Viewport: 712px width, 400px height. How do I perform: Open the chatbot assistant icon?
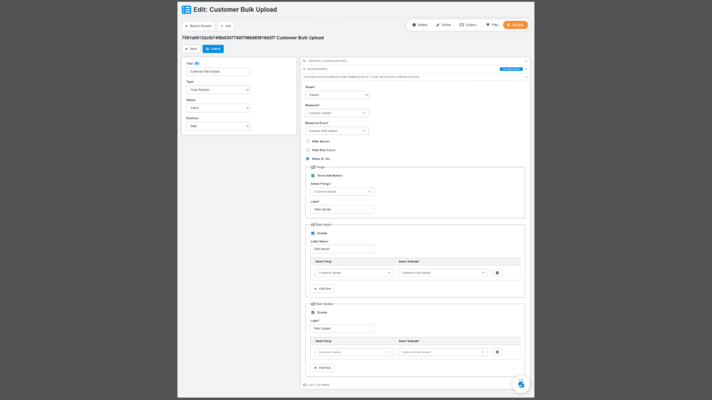pyautogui.click(x=521, y=383)
